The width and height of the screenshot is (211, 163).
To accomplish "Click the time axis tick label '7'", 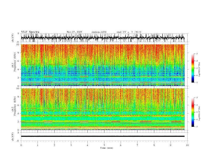I will pyautogui.click(x=137, y=145).
